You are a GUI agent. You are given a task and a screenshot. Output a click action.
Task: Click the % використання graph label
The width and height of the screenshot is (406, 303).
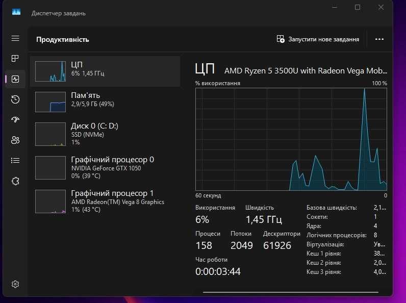(218, 83)
